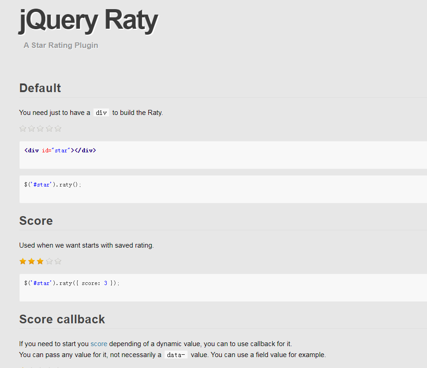427x368 pixels.
Task: Set fourth empty star in Score rating
Action: click(x=49, y=261)
